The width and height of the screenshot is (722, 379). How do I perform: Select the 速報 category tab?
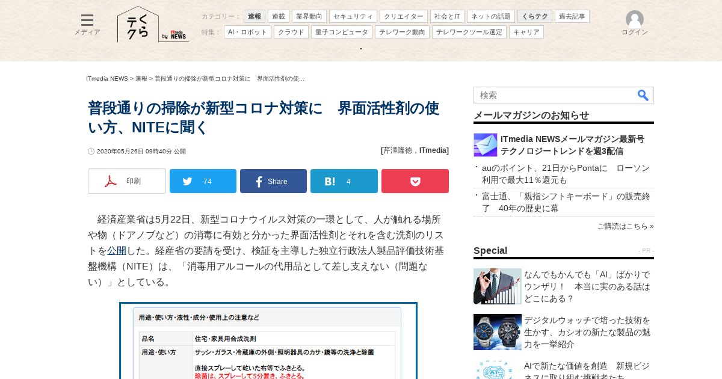point(255,16)
